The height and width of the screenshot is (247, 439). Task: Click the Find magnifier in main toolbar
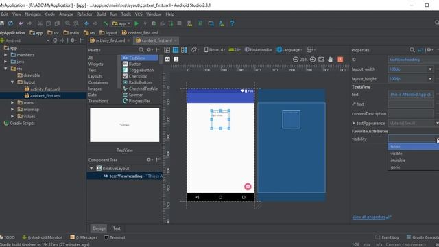(x=67, y=23)
